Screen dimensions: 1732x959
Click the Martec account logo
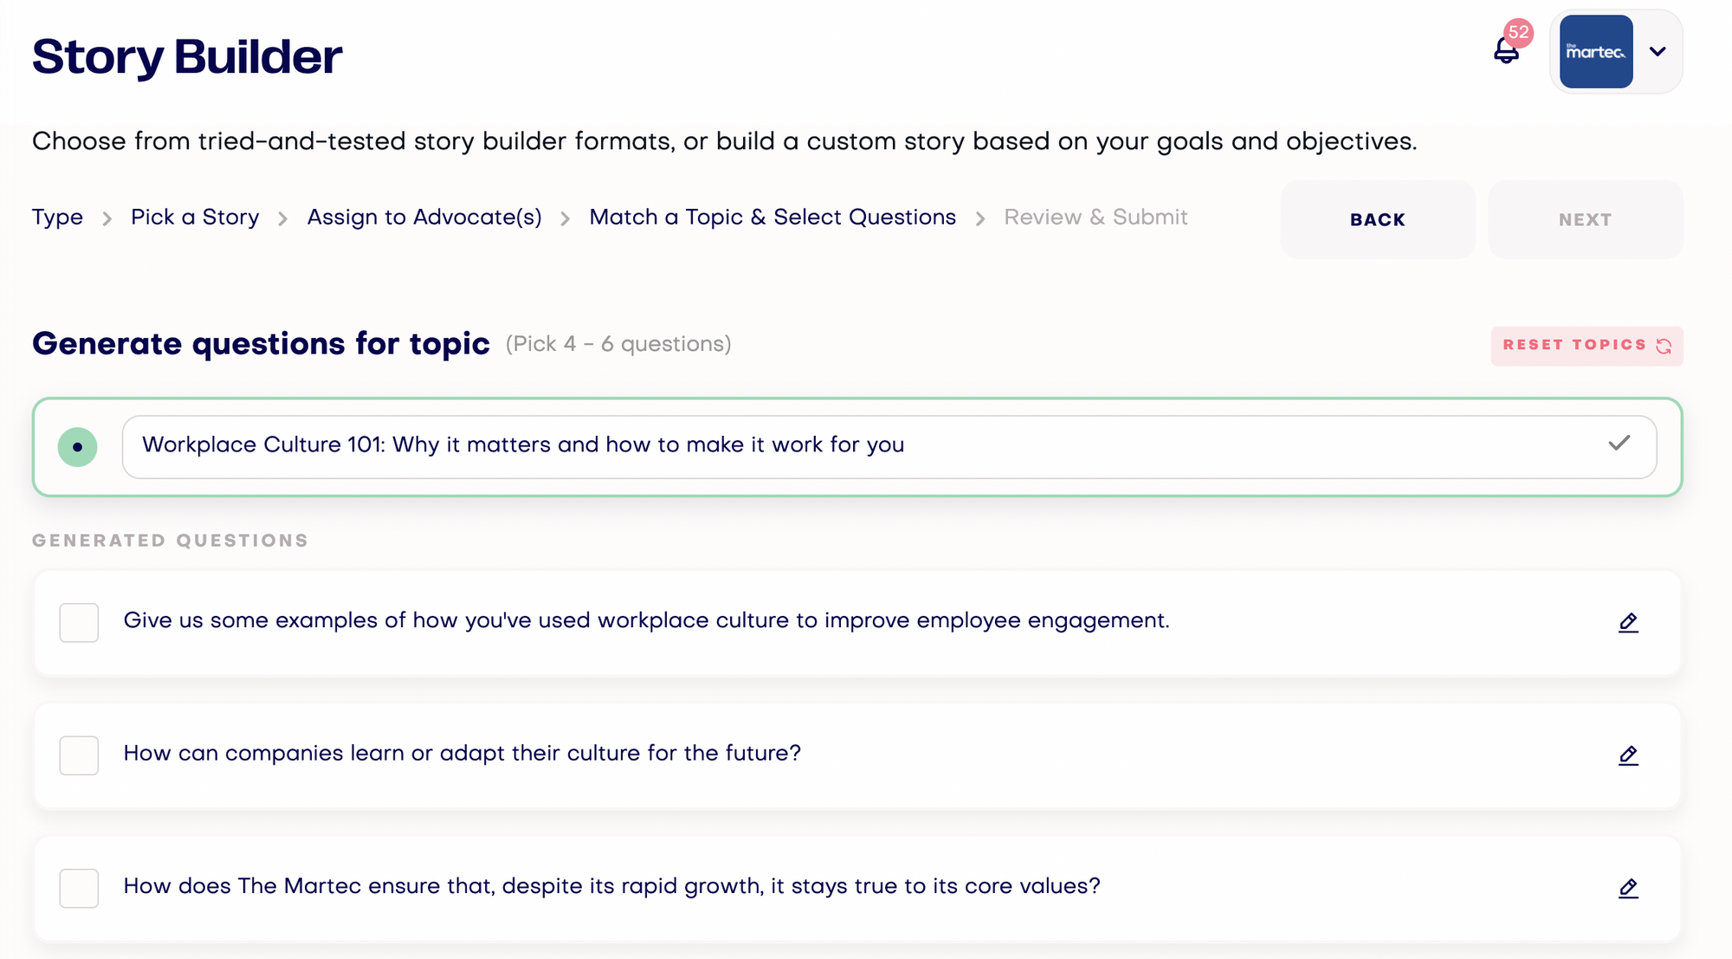coord(1596,52)
